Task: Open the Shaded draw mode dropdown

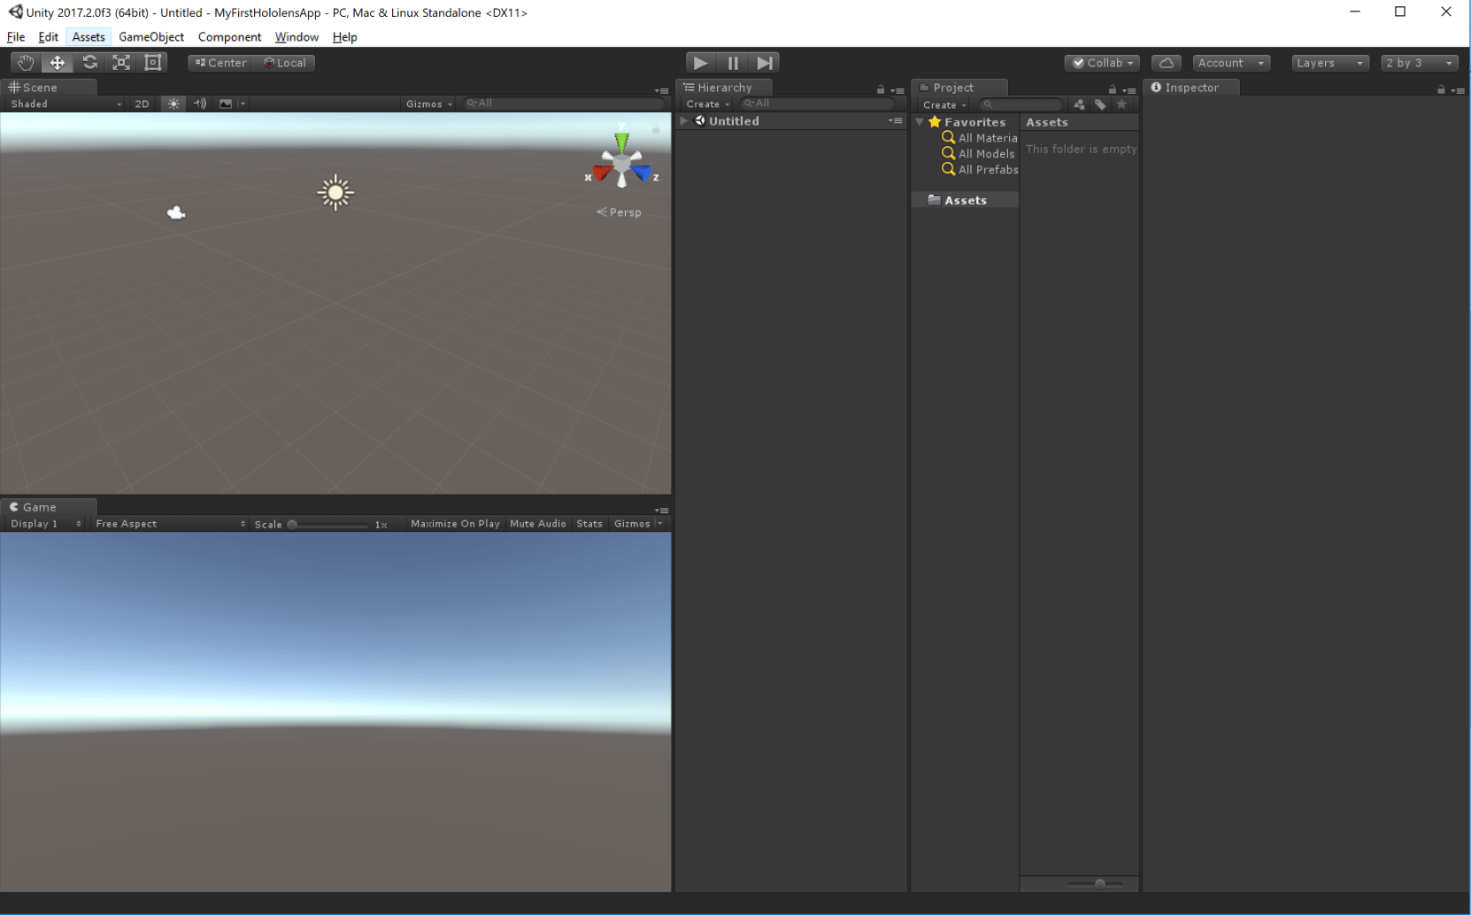Action: coord(62,104)
